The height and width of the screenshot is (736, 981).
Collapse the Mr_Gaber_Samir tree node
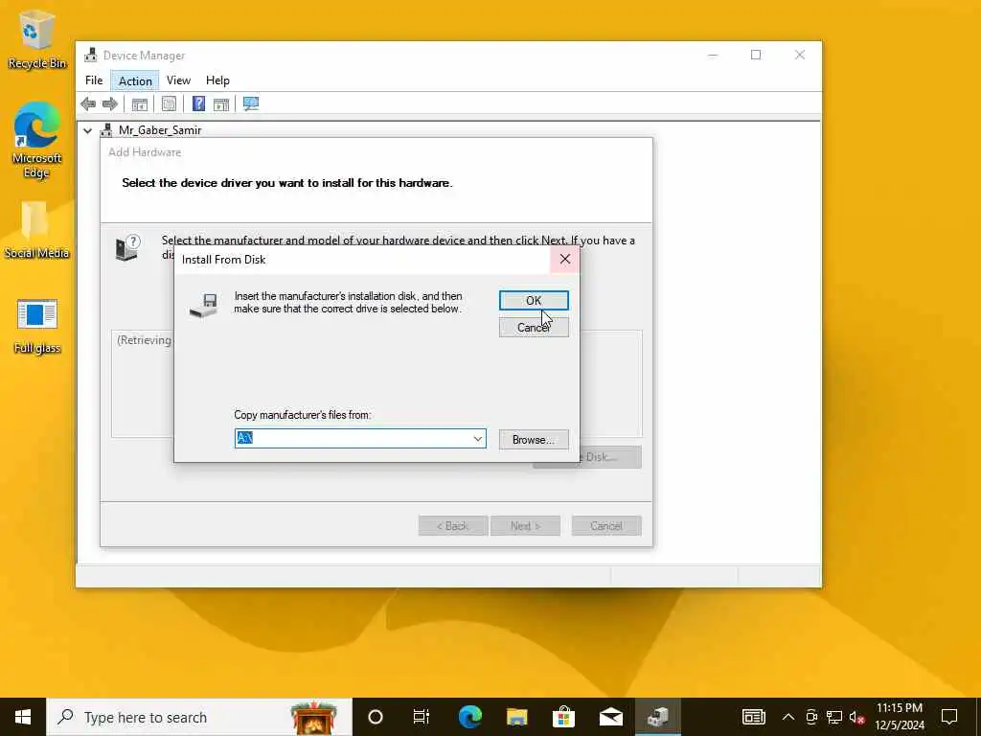click(x=87, y=130)
